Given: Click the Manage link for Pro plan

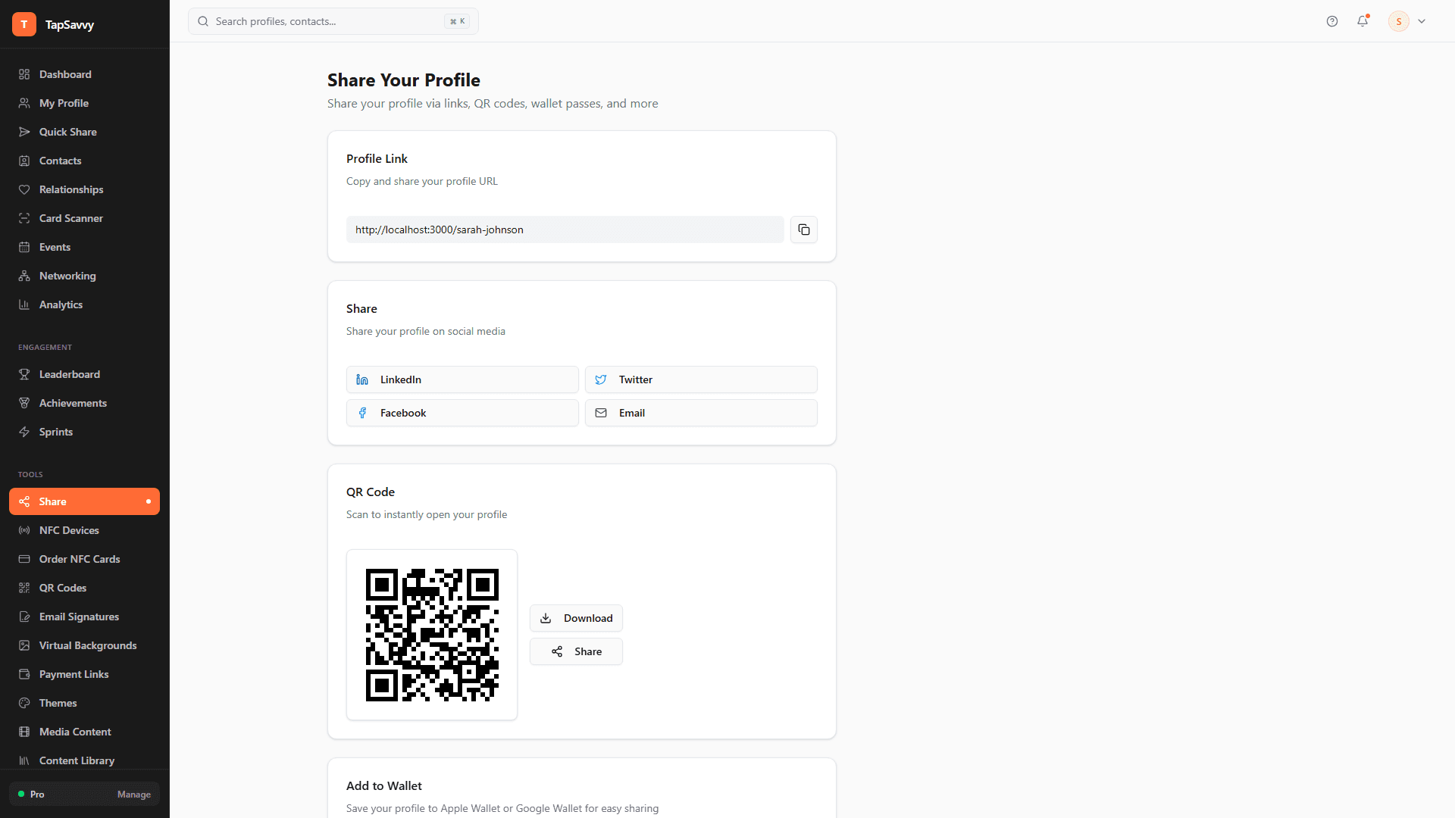Looking at the screenshot, I should 133,795.
